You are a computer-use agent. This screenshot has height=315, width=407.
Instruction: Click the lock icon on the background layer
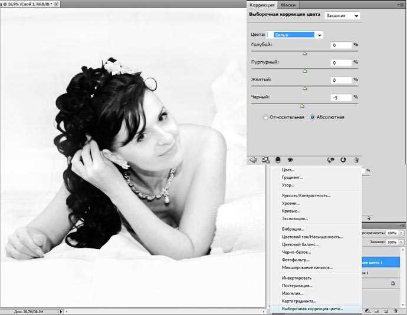tap(393, 283)
